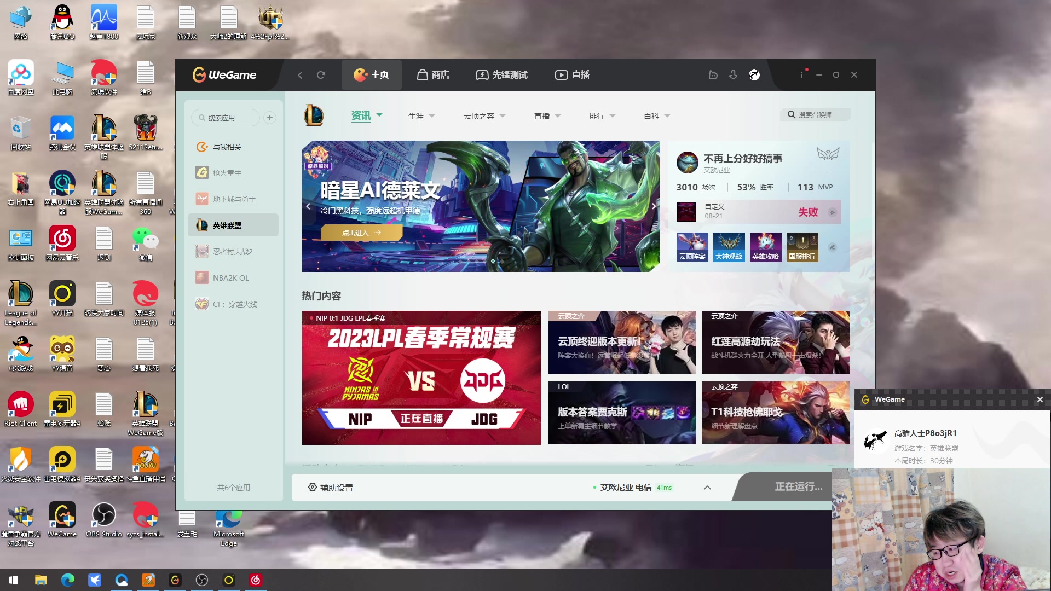Open the 云顶终迎版本更新 card
Screen dimensions: 1051x591
622,342
